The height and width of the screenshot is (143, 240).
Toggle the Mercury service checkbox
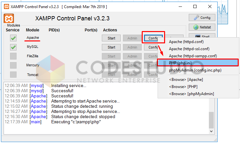point(13,65)
